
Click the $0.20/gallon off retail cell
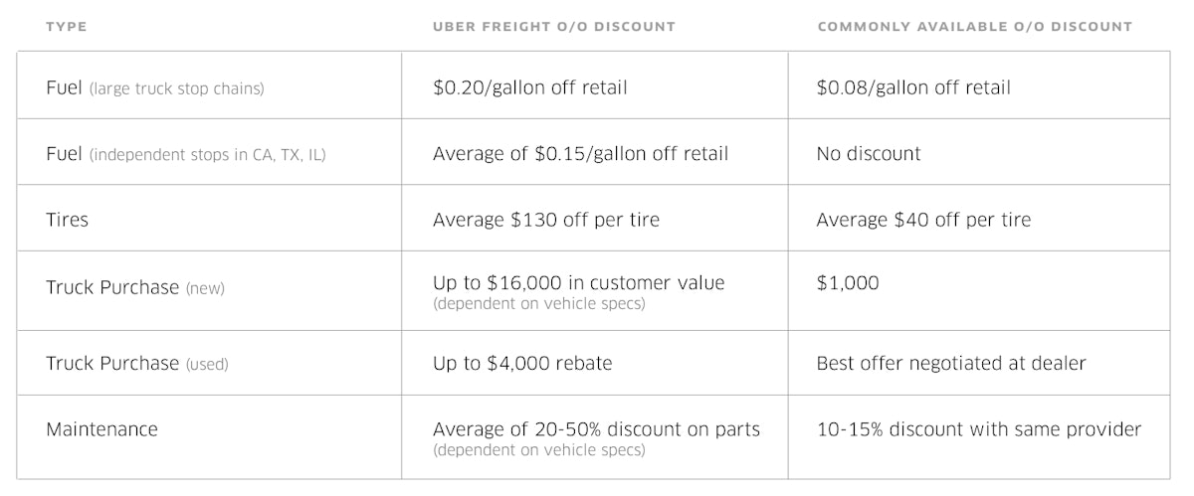[x=530, y=87]
